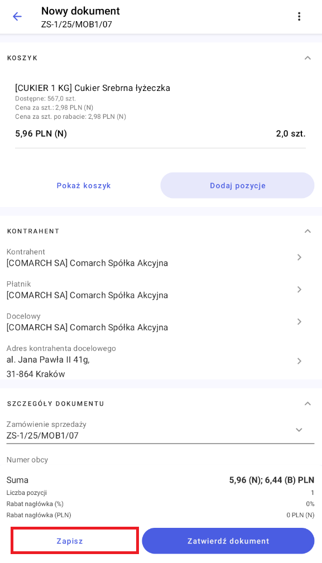Open Kontrahent selection via chevron arrow
322x563 pixels.
[x=299, y=257]
